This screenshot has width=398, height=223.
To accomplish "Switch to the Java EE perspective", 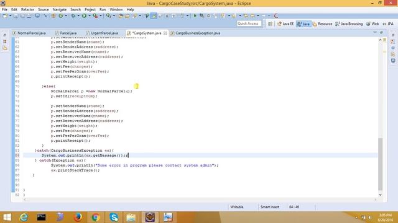I will 285,24.
